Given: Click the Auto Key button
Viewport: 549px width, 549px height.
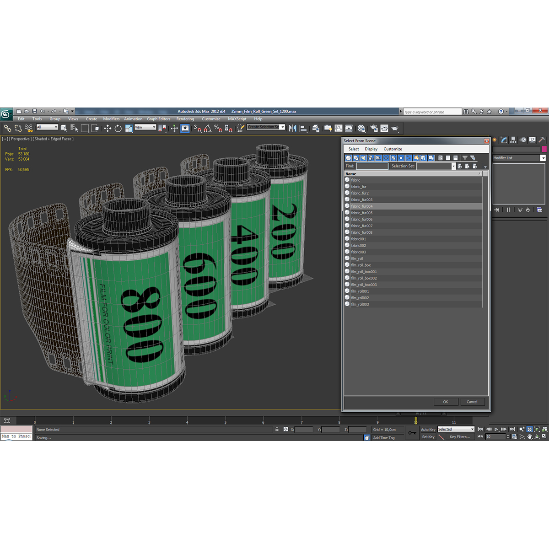Looking at the screenshot, I should [x=428, y=430].
